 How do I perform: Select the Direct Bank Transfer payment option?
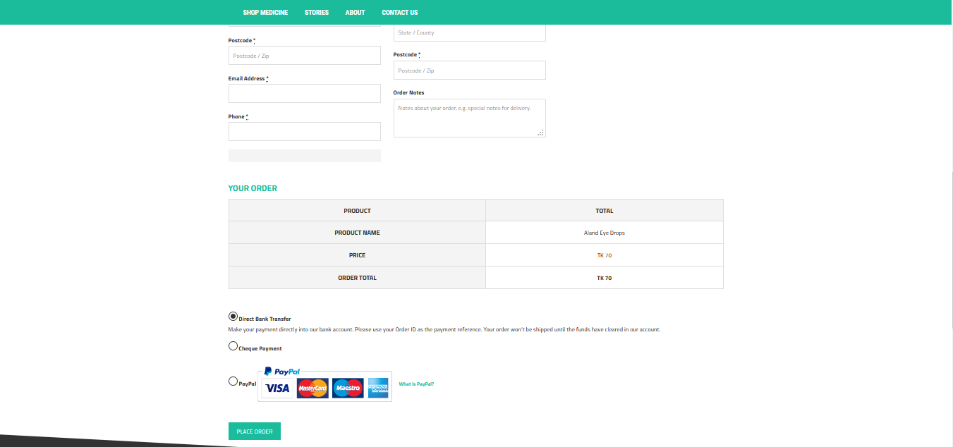(x=233, y=315)
